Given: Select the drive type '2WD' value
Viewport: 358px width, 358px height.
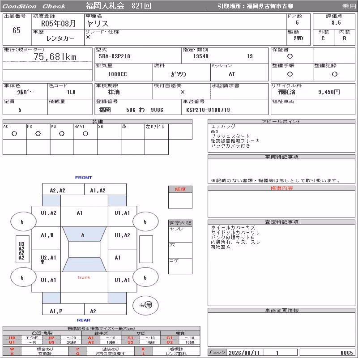Looking at the screenshot, I should [298, 38].
